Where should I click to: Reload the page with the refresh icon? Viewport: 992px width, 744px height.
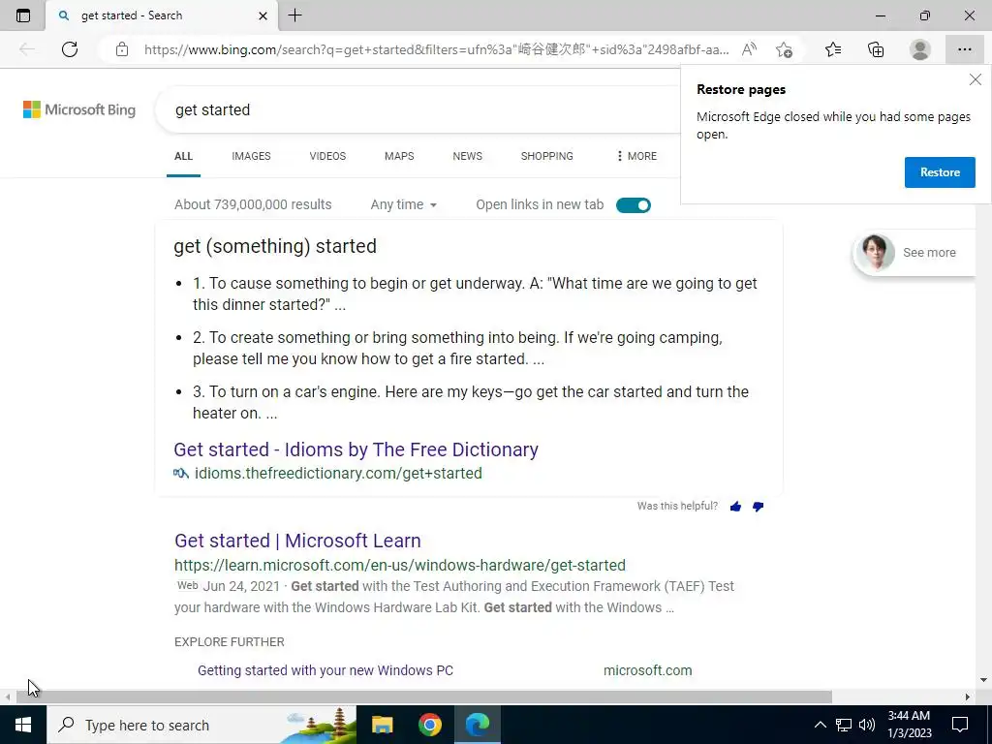click(70, 49)
